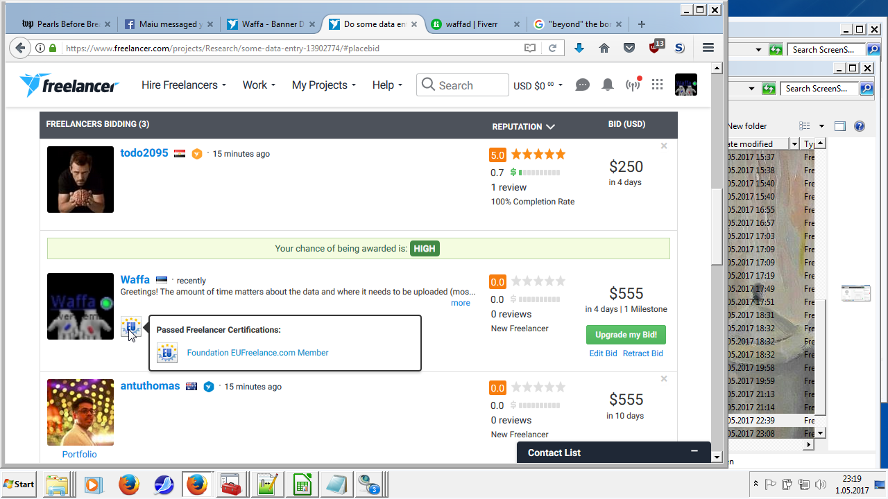888x499 pixels.
Task: Click the Edit Bid link
Action: (x=603, y=353)
